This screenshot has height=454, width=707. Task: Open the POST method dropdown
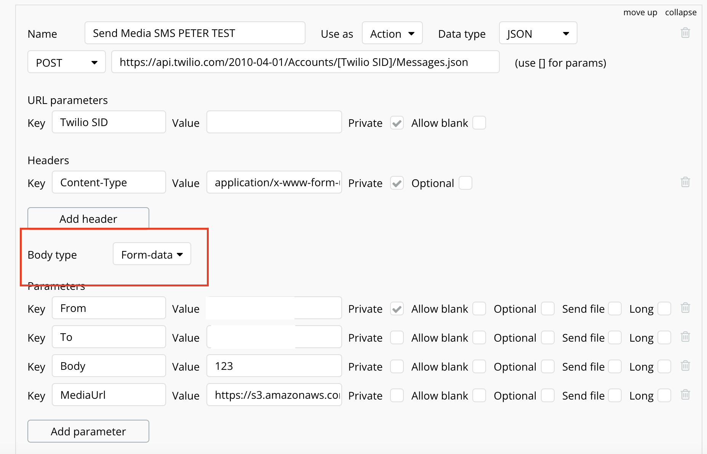tap(67, 62)
